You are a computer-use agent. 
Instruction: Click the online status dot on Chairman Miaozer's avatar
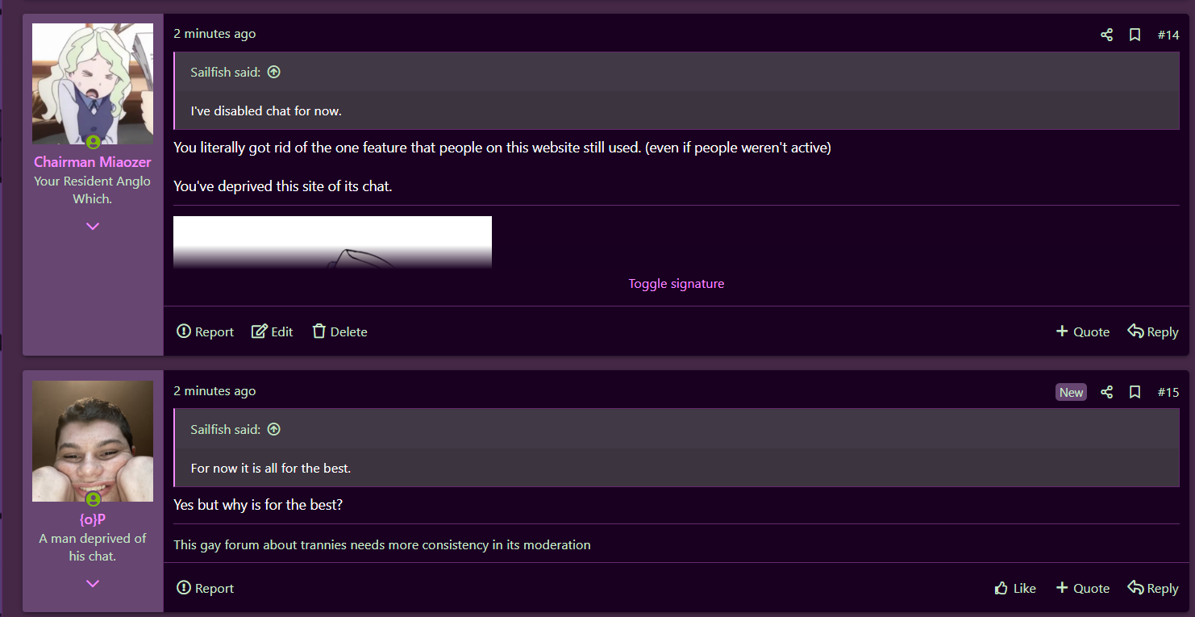(94, 143)
